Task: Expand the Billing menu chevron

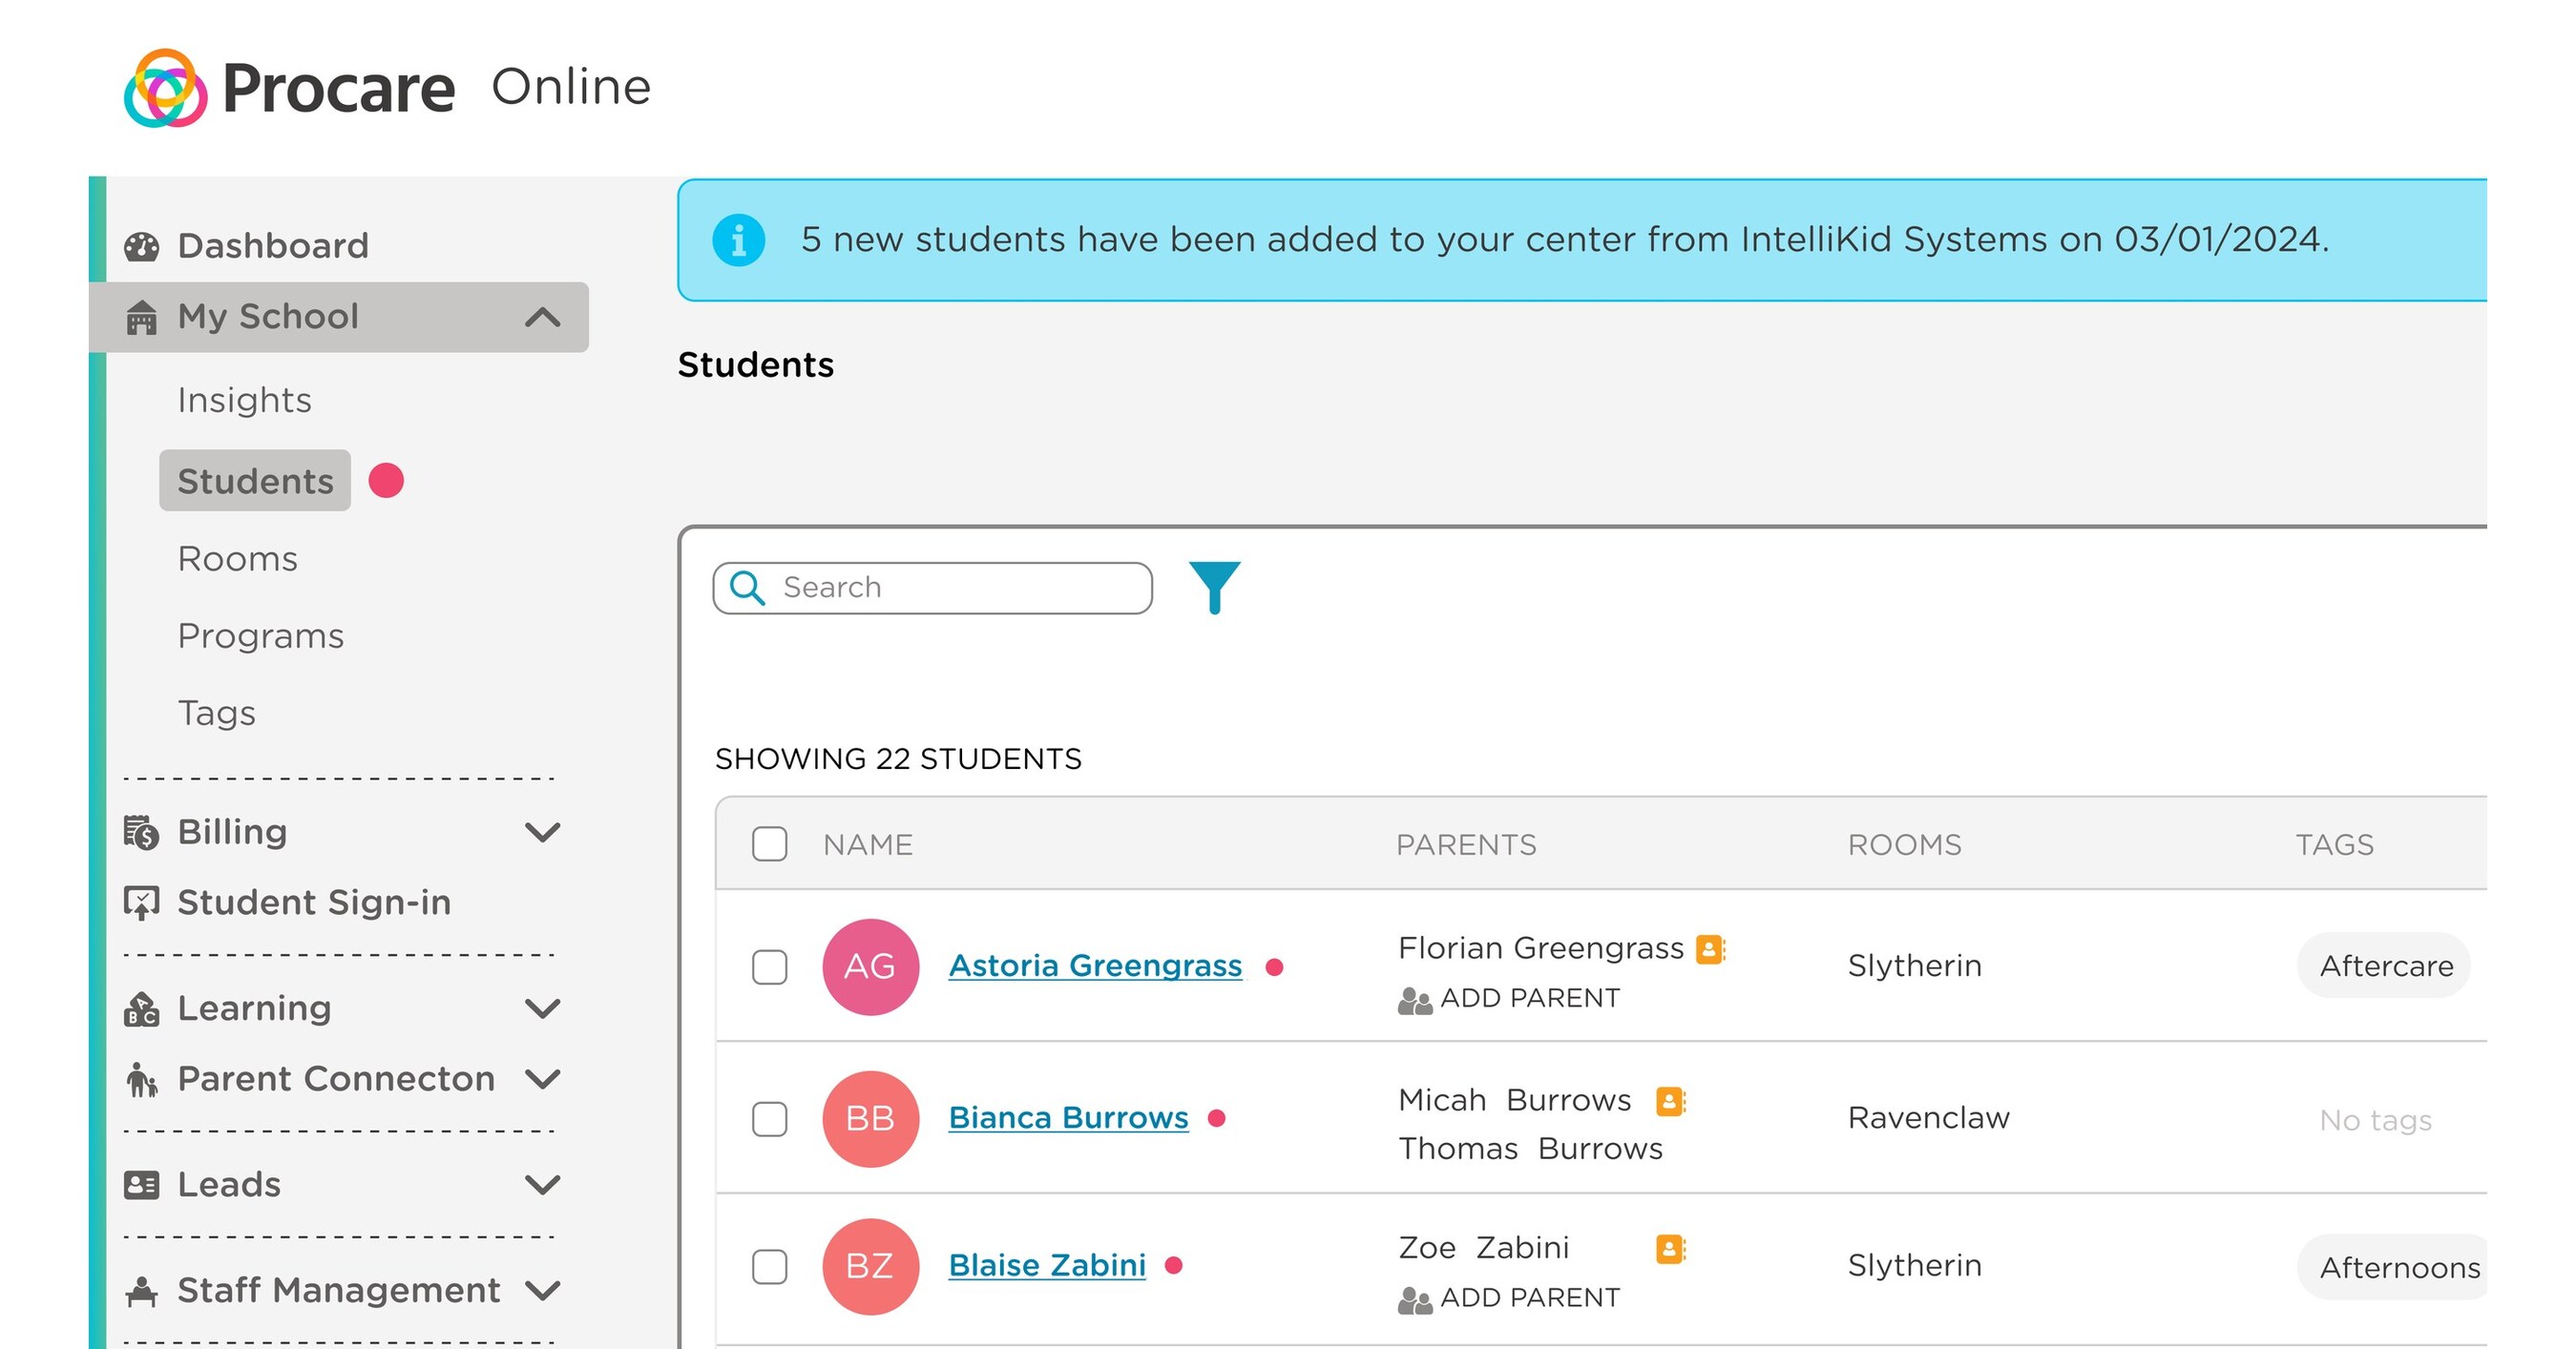Action: coord(542,832)
